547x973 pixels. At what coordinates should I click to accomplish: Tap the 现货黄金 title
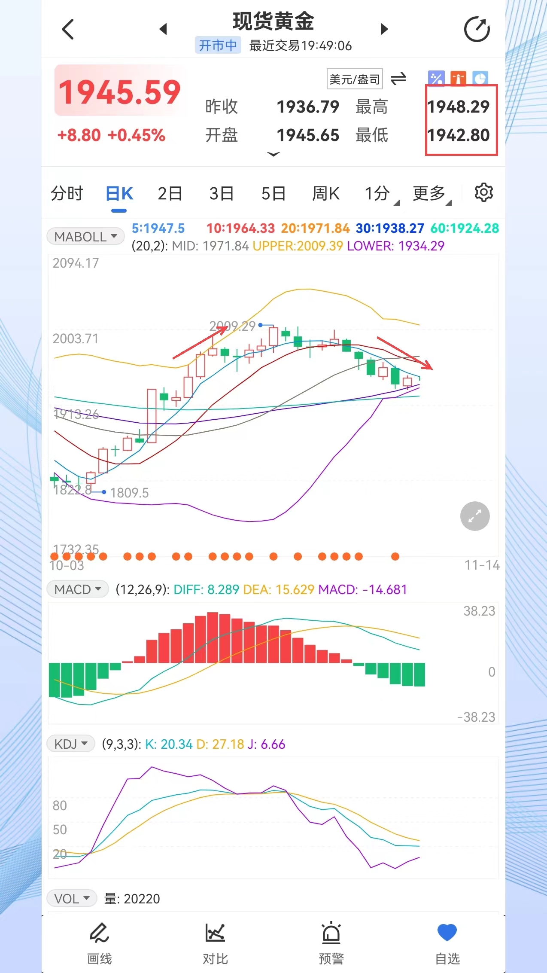(273, 21)
